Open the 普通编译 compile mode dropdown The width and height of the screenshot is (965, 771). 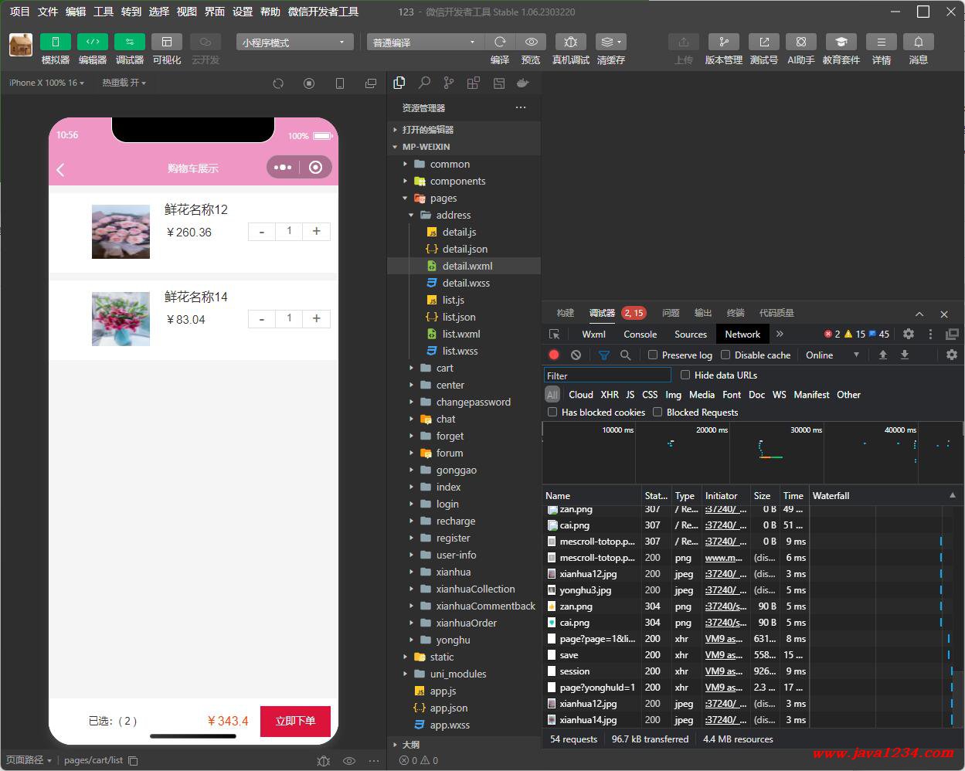[424, 42]
